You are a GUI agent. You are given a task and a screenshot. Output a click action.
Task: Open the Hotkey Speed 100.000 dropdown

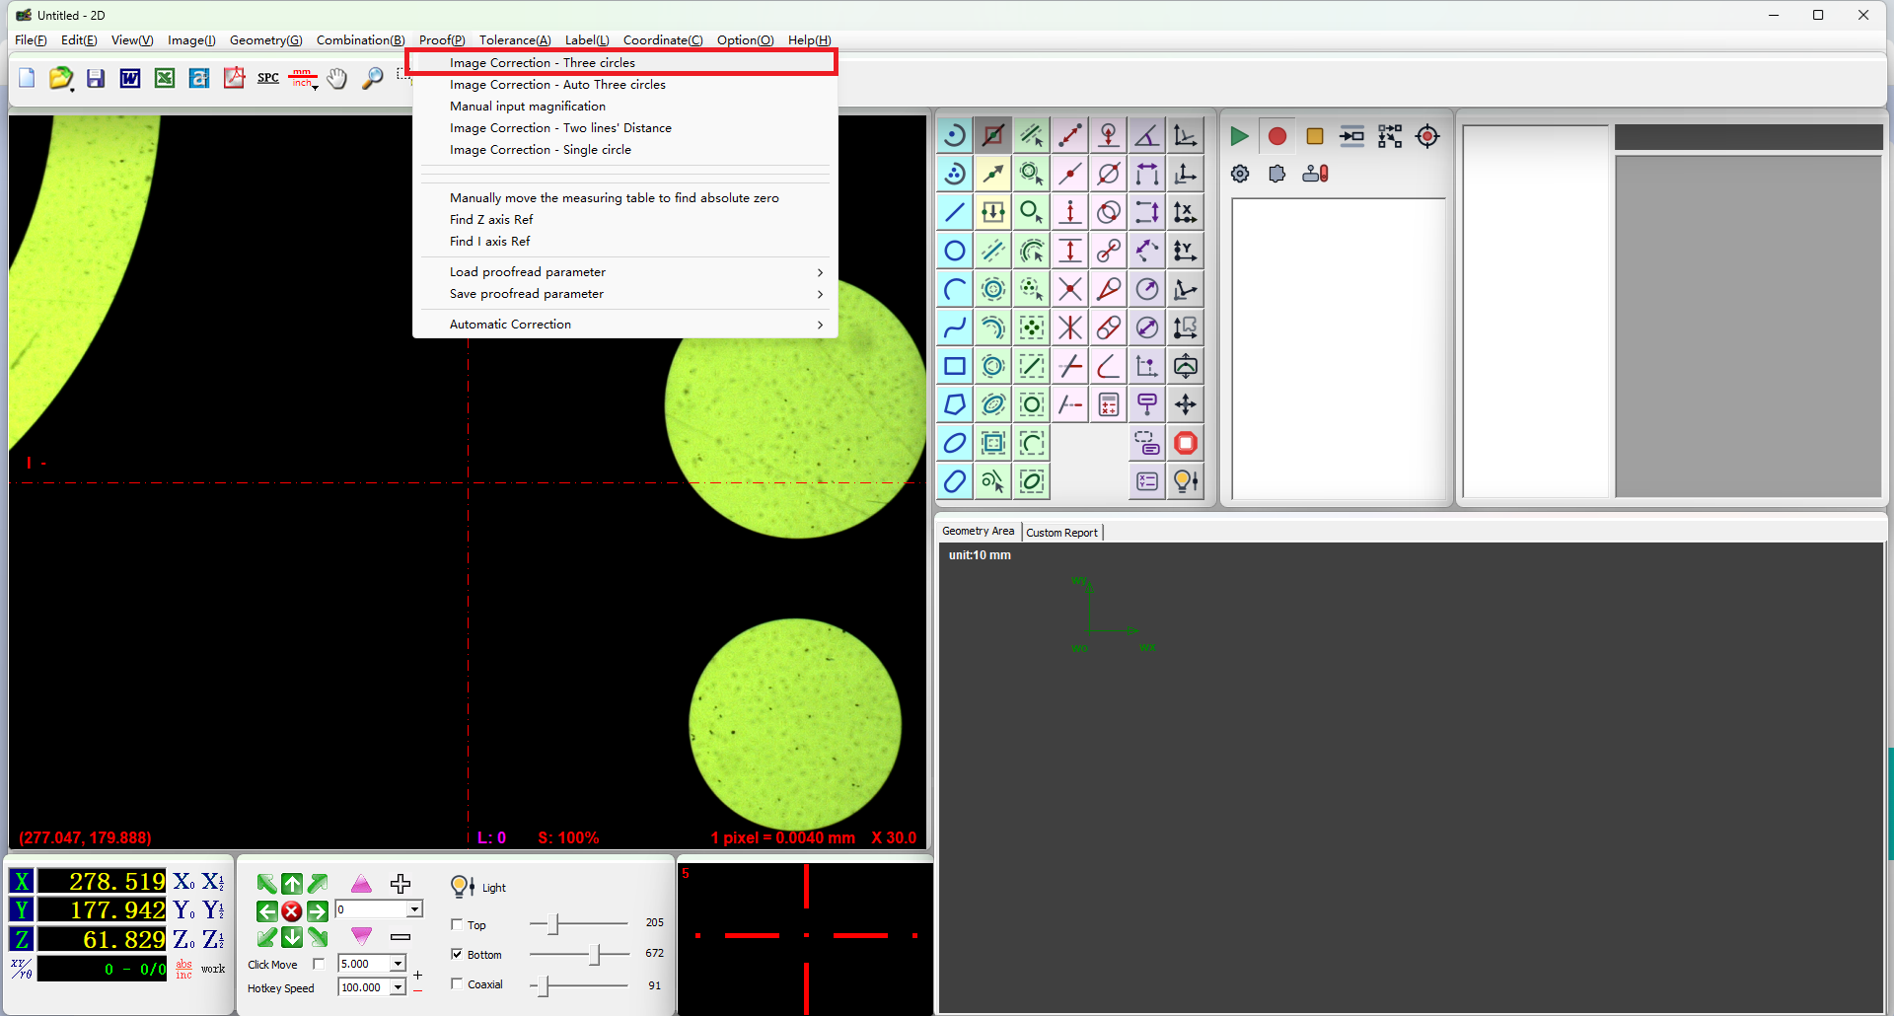(x=398, y=987)
